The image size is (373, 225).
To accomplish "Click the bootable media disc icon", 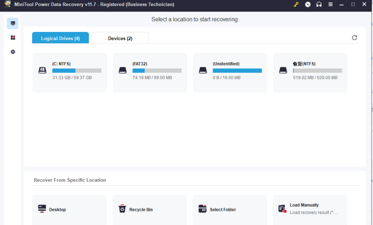I will point(307,4).
